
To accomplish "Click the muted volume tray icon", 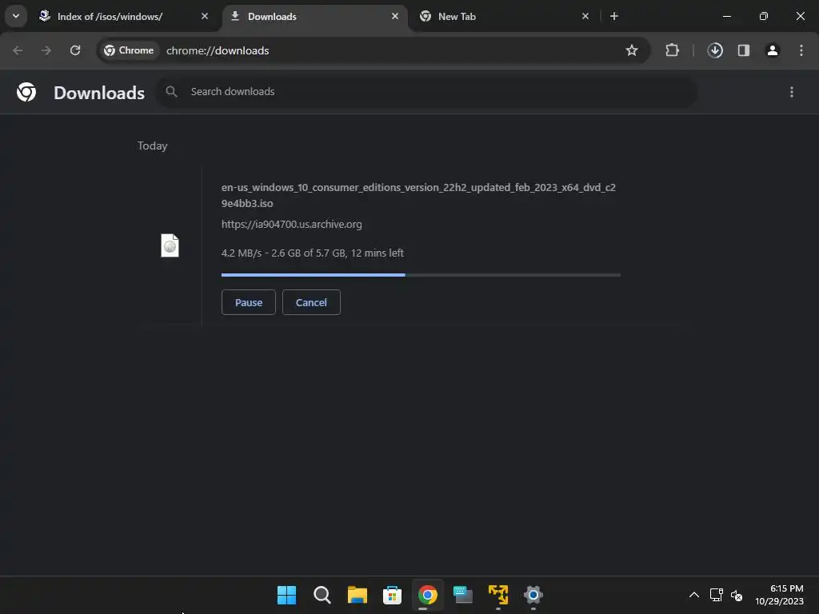I will coord(737,595).
